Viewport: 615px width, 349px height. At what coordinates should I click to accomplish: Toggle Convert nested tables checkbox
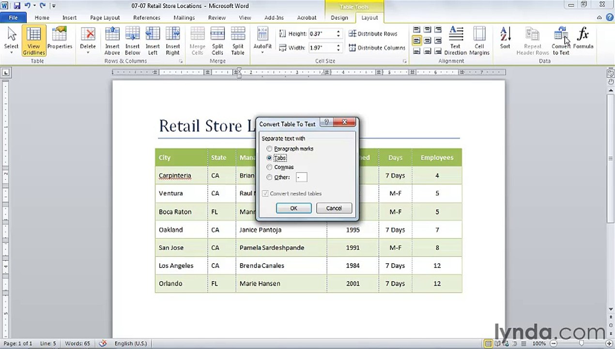pyautogui.click(x=265, y=193)
